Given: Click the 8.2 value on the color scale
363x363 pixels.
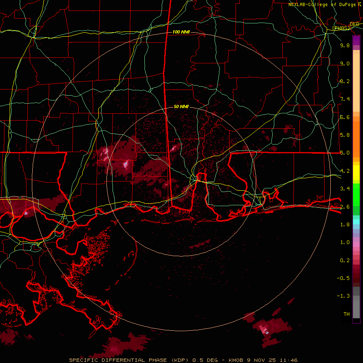Looking at the screenshot, I should tap(345, 81).
